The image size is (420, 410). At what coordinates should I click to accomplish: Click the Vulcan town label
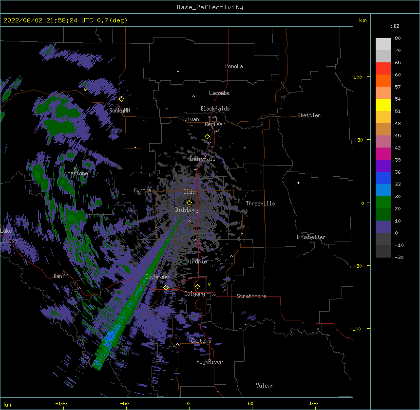(265, 386)
